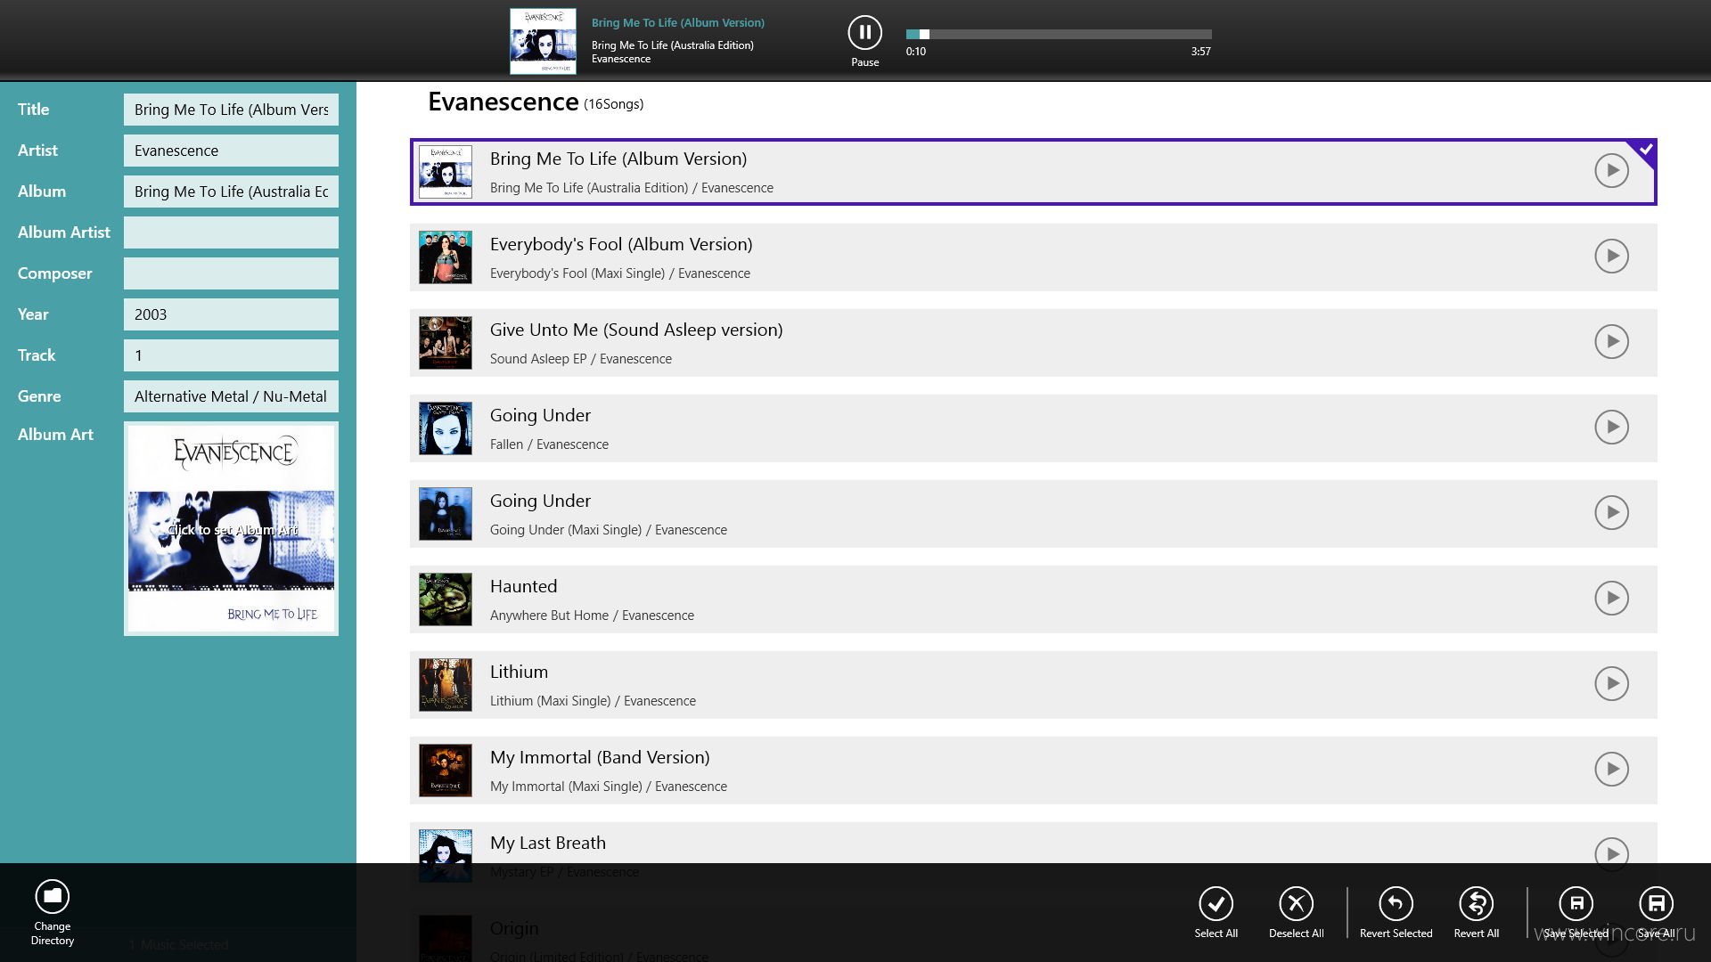The height and width of the screenshot is (962, 1711).
Task: Click the Lithium album thumbnail
Action: coord(446,685)
